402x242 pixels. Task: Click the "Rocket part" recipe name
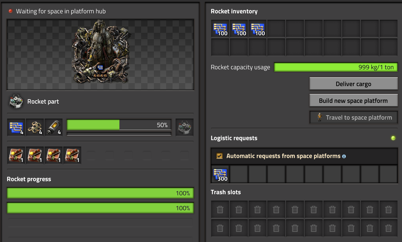[43, 101]
